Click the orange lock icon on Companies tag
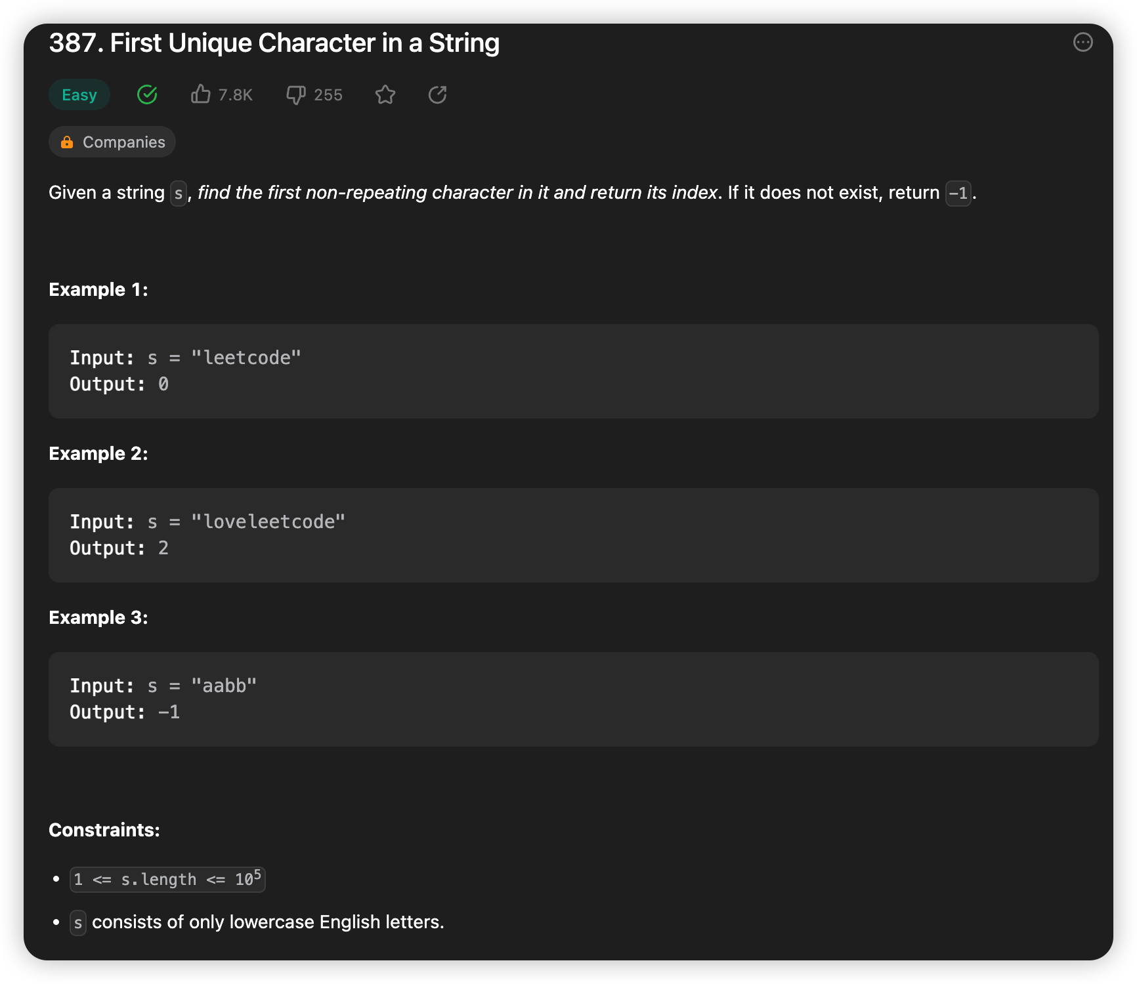This screenshot has width=1137, height=984. [68, 142]
